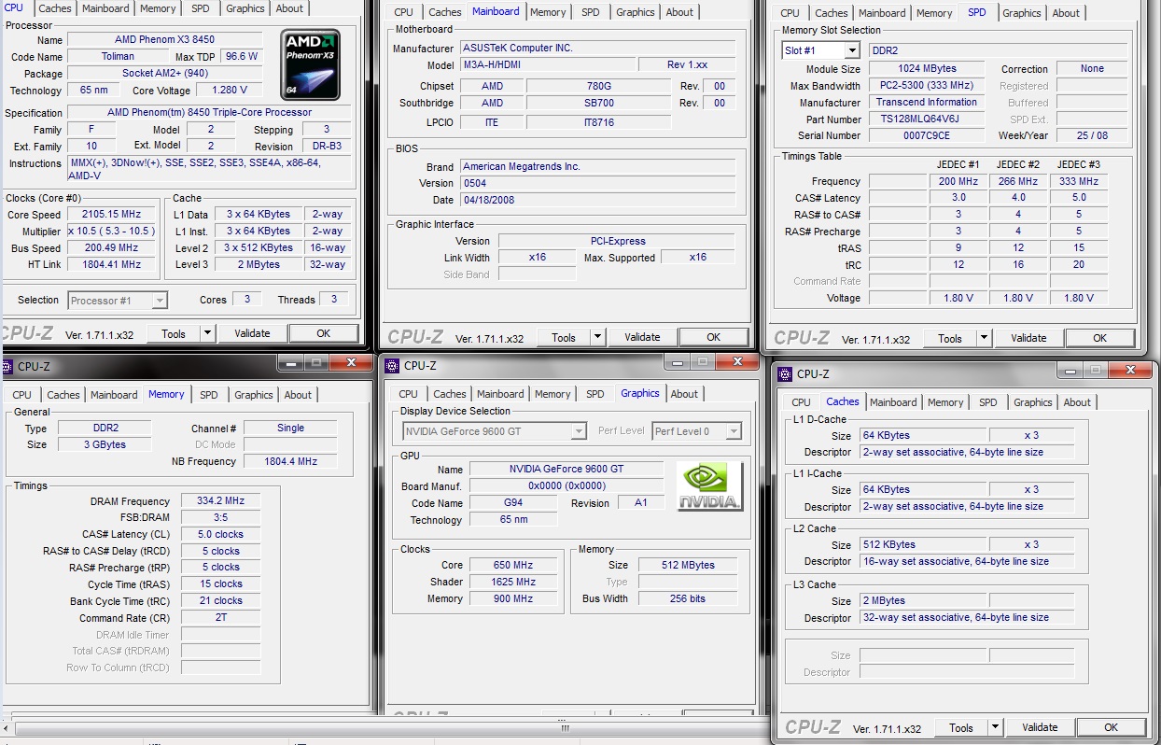1161x745 pixels.
Task: Click PC2-5300 (333 MHz) max bandwidth value
Action: pos(927,86)
